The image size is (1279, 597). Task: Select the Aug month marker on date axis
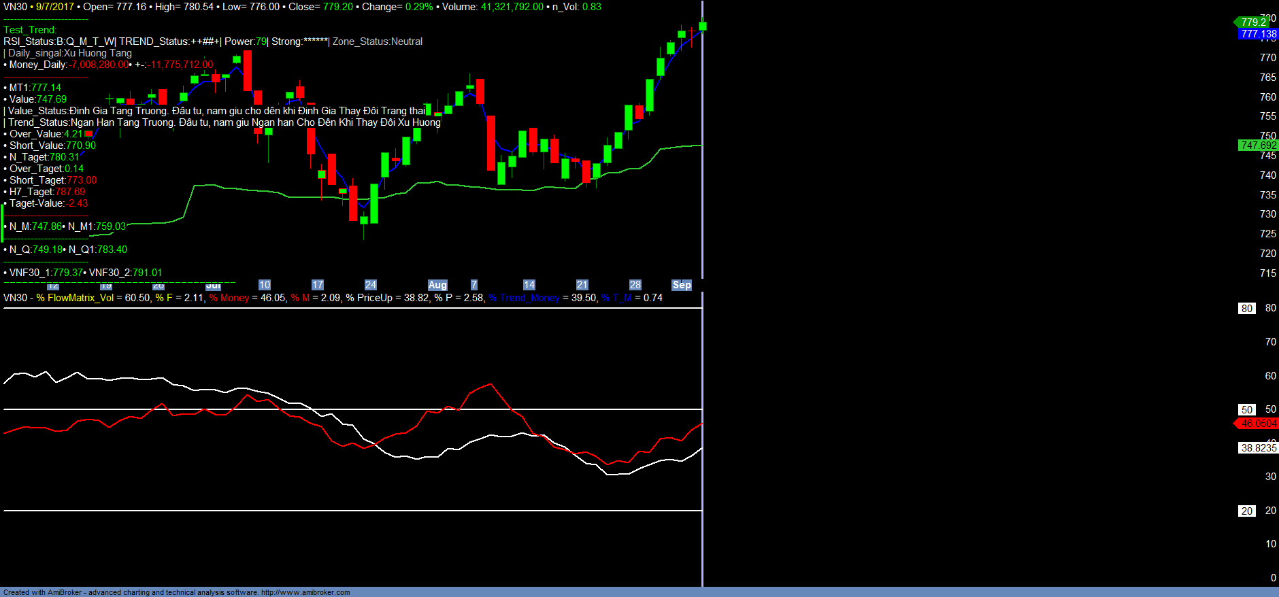pos(437,285)
